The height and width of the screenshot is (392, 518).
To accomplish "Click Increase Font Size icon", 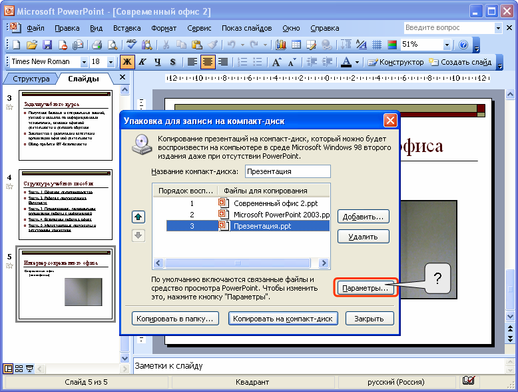I will (x=276, y=62).
